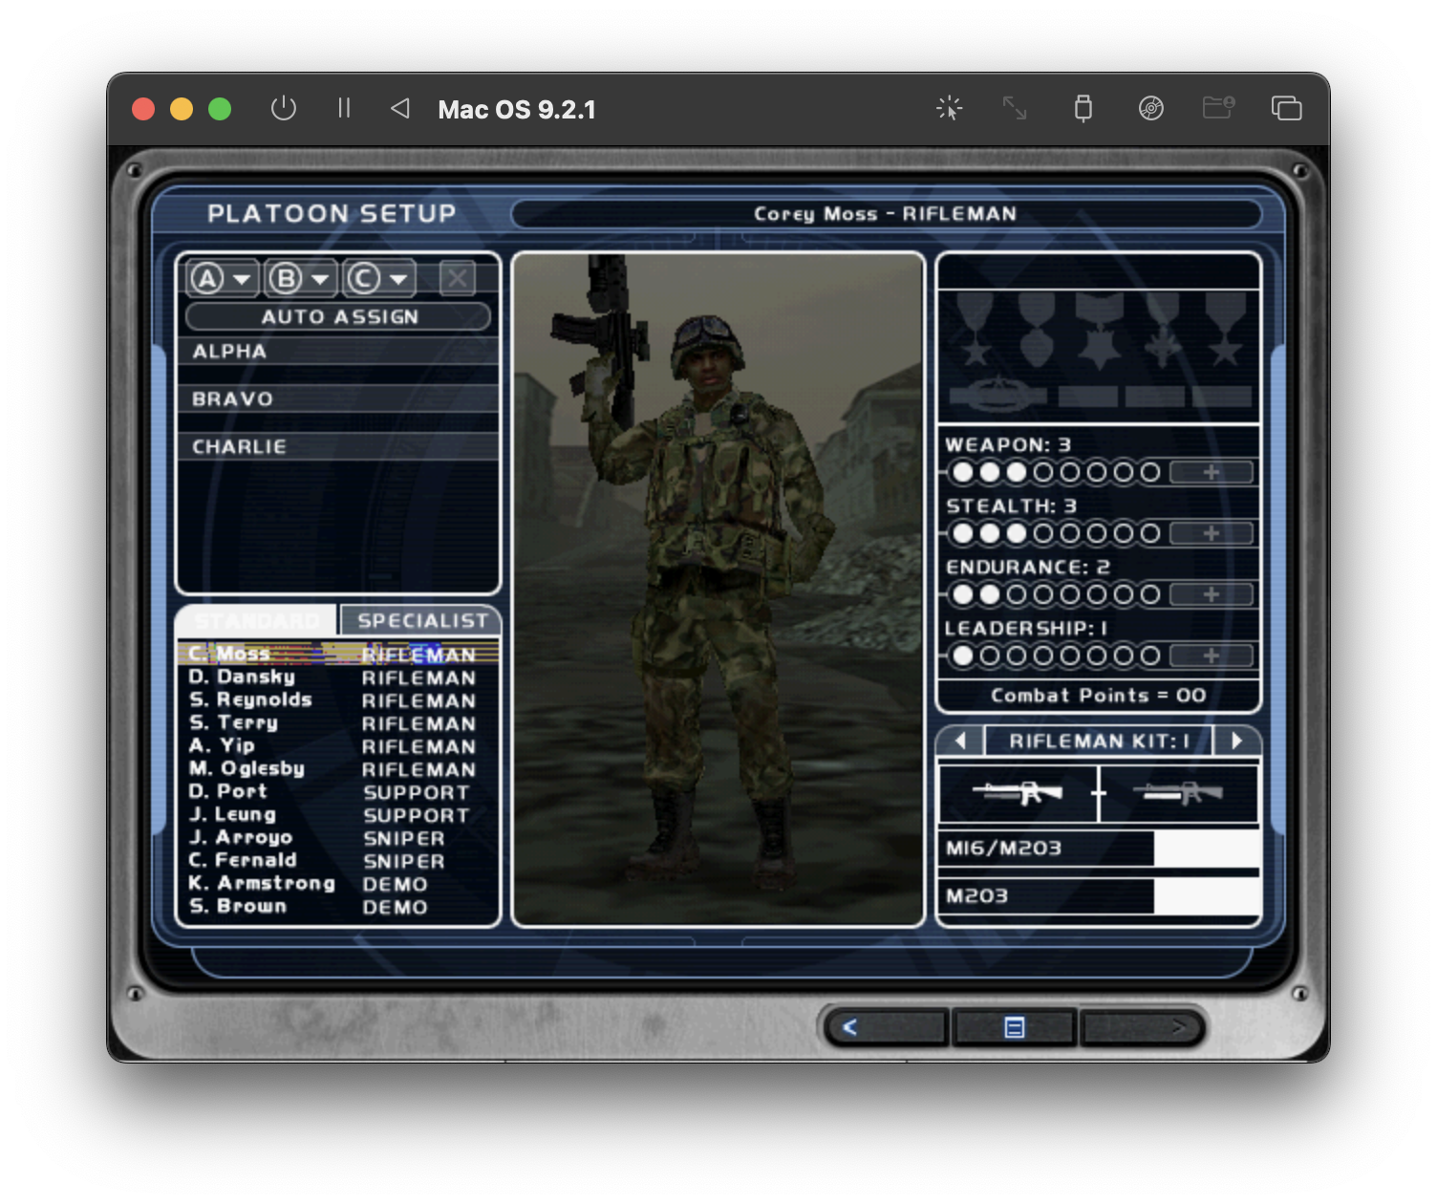Click the M16/M203 weapon entry
Screen dimensions: 1437x1204
[x=1099, y=848]
